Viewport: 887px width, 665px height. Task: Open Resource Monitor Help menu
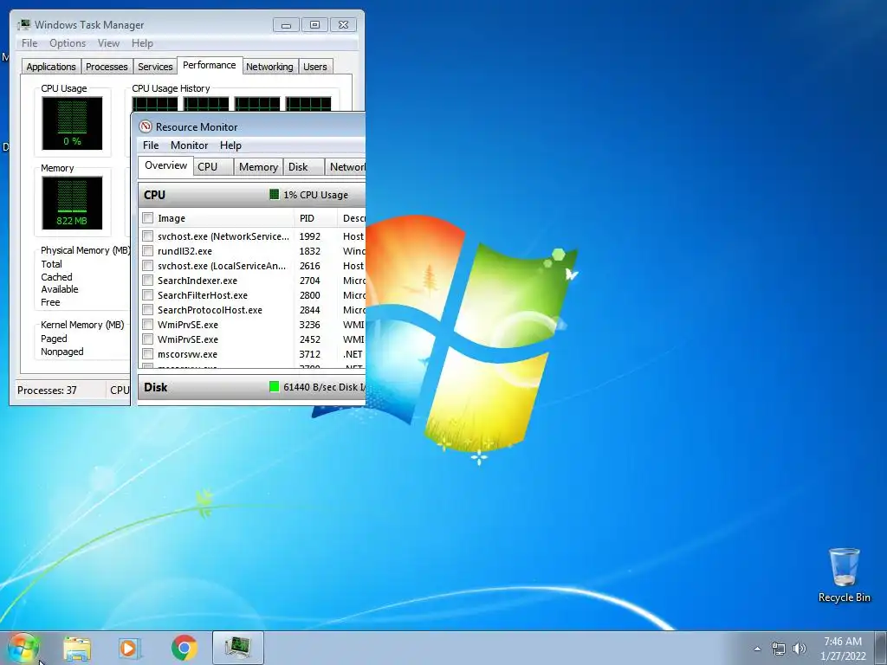230,145
